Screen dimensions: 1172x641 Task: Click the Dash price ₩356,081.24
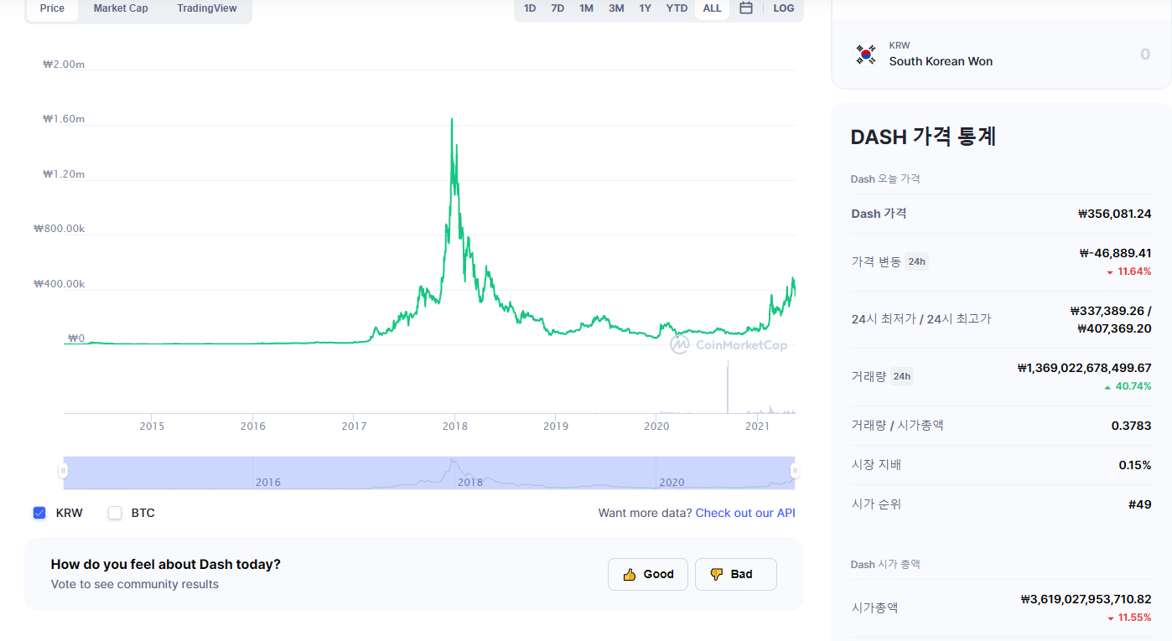(x=1115, y=214)
